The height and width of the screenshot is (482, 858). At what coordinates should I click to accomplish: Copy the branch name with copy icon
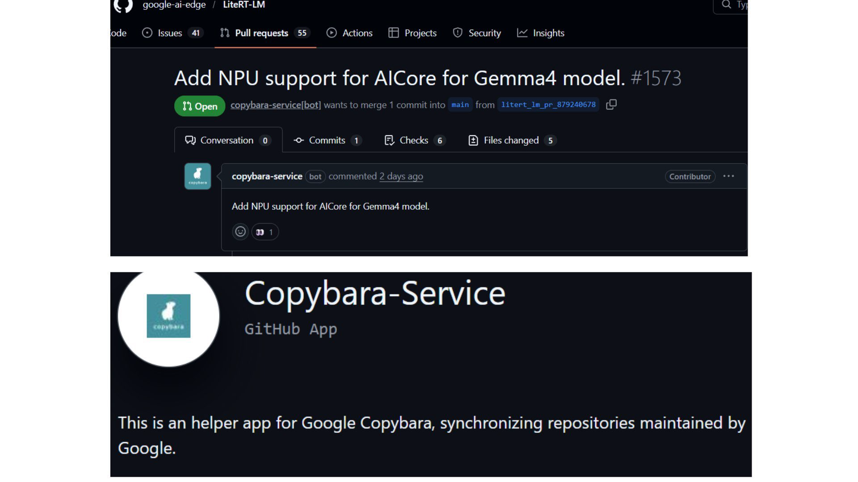(611, 104)
